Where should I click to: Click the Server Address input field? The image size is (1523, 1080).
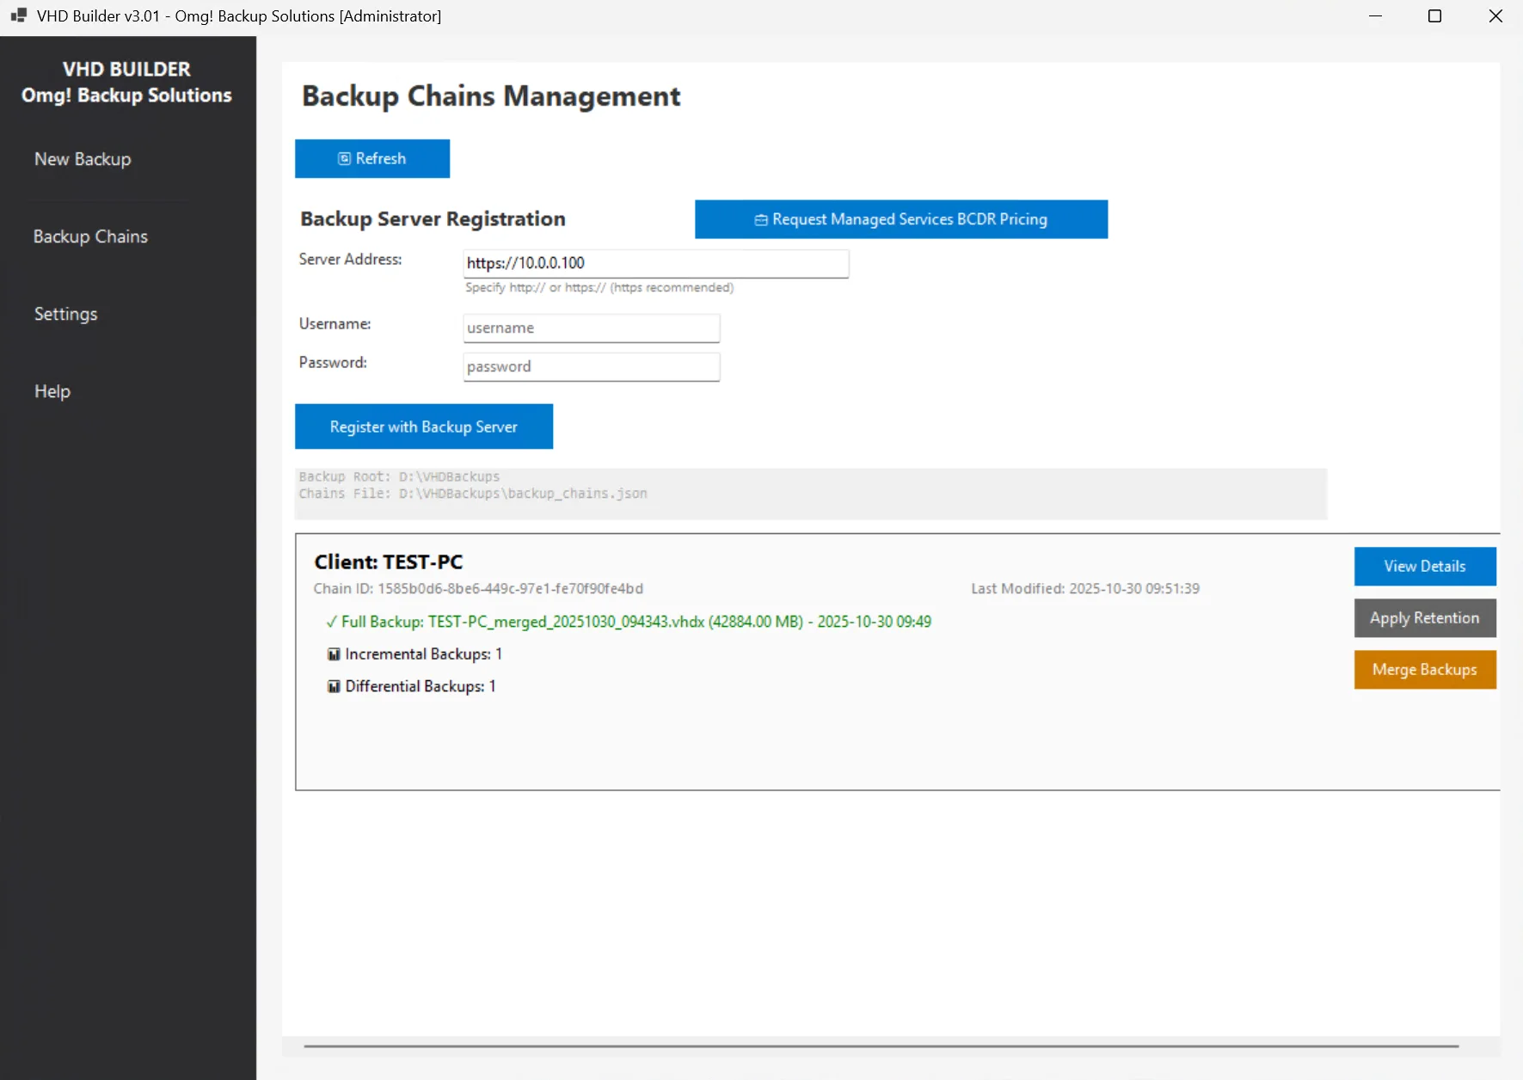pos(655,263)
